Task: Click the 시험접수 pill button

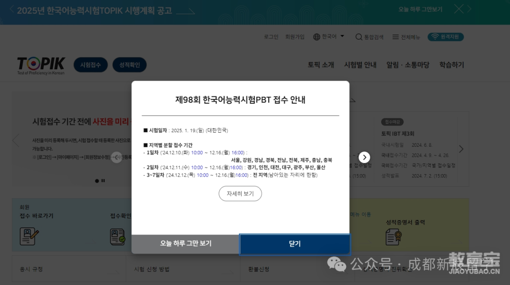Action: pyautogui.click(x=91, y=65)
